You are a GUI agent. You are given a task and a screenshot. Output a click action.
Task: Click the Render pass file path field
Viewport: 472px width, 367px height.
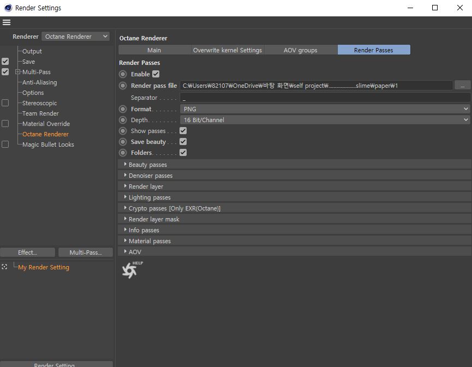(x=316, y=86)
